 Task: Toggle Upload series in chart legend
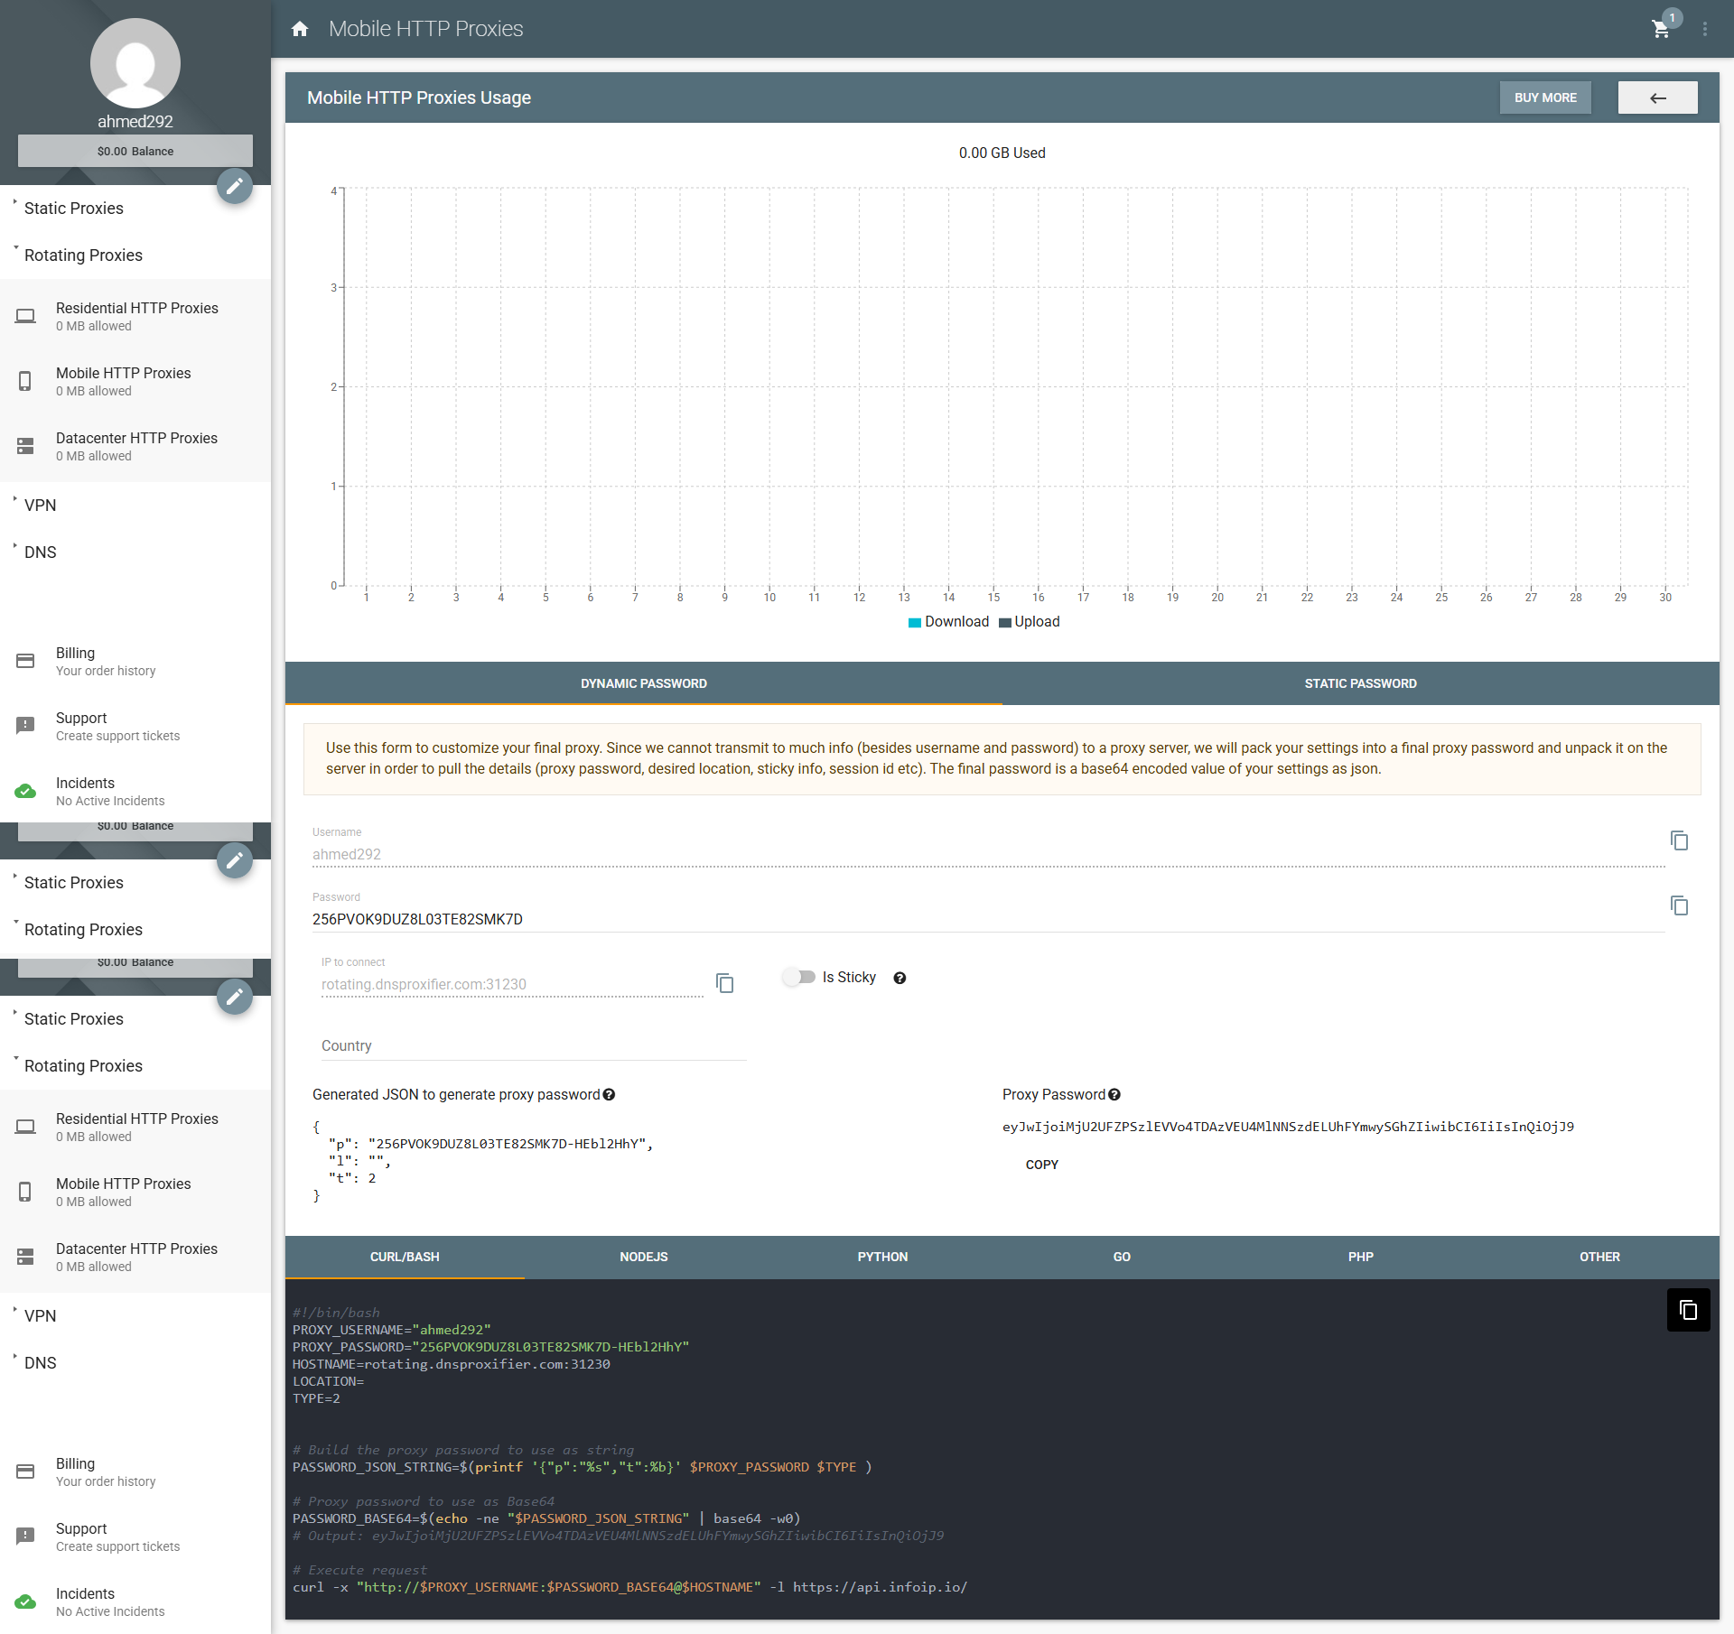1030,622
